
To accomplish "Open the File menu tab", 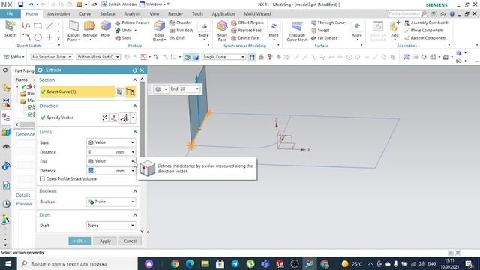I will click(10, 13).
